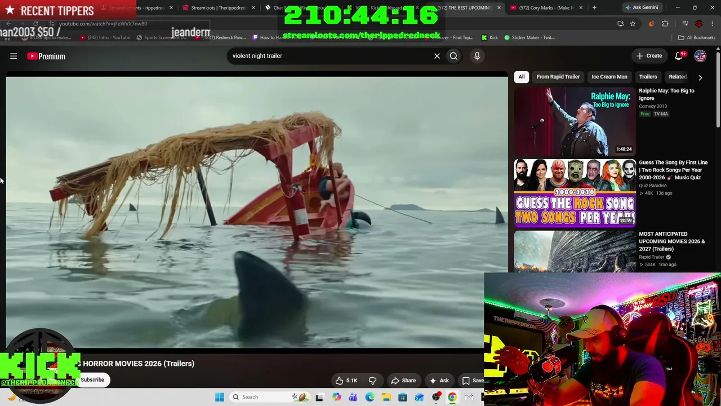721x406 pixels.
Task: Like the video with thumbs-up
Action: 346,381
